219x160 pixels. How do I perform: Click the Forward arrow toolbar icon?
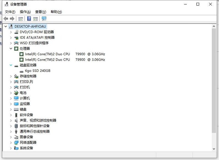(x=12, y=19)
